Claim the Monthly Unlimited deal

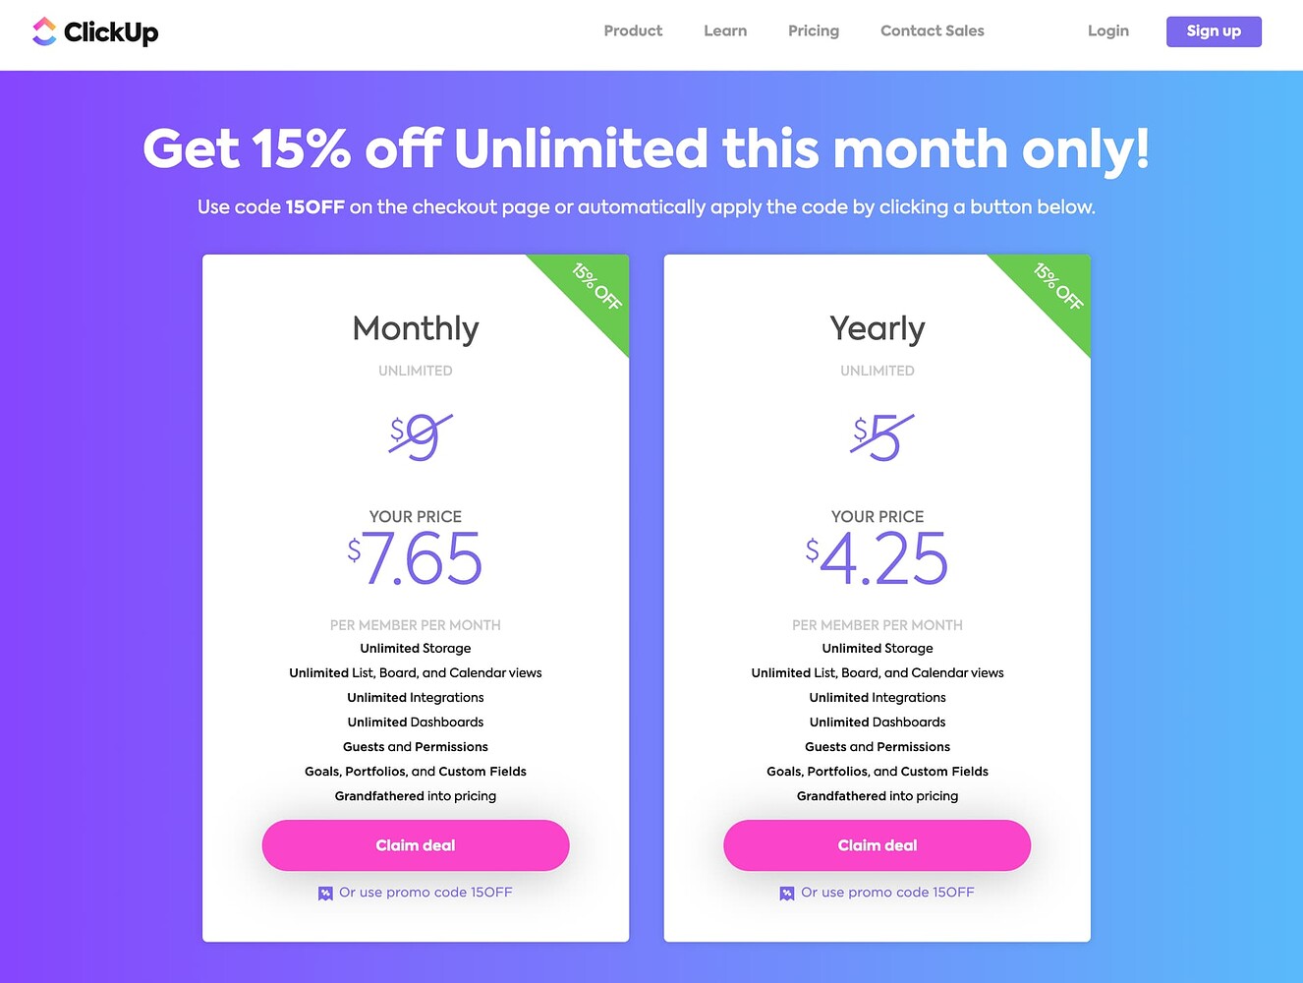[415, 845]
